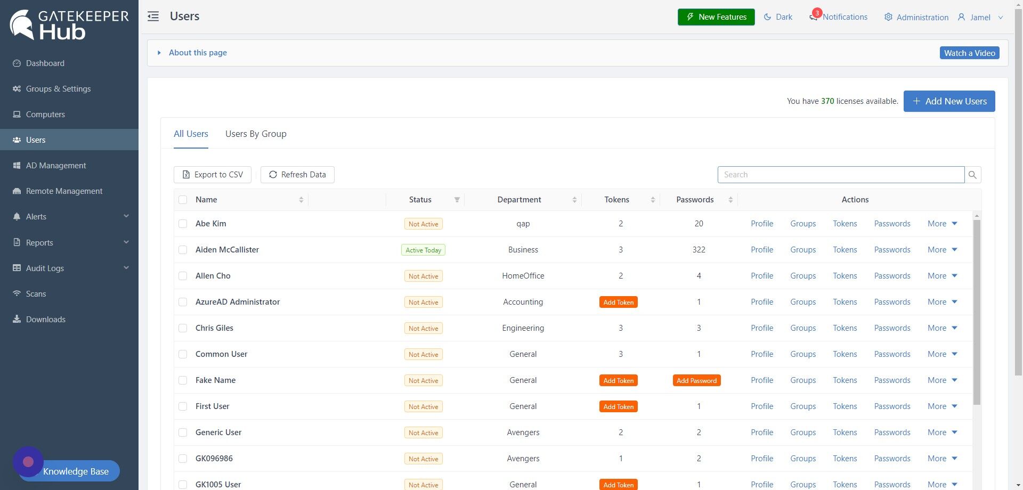Open the Status column filter icon
Screen dimensions: 1023x490
coord(457,200)
